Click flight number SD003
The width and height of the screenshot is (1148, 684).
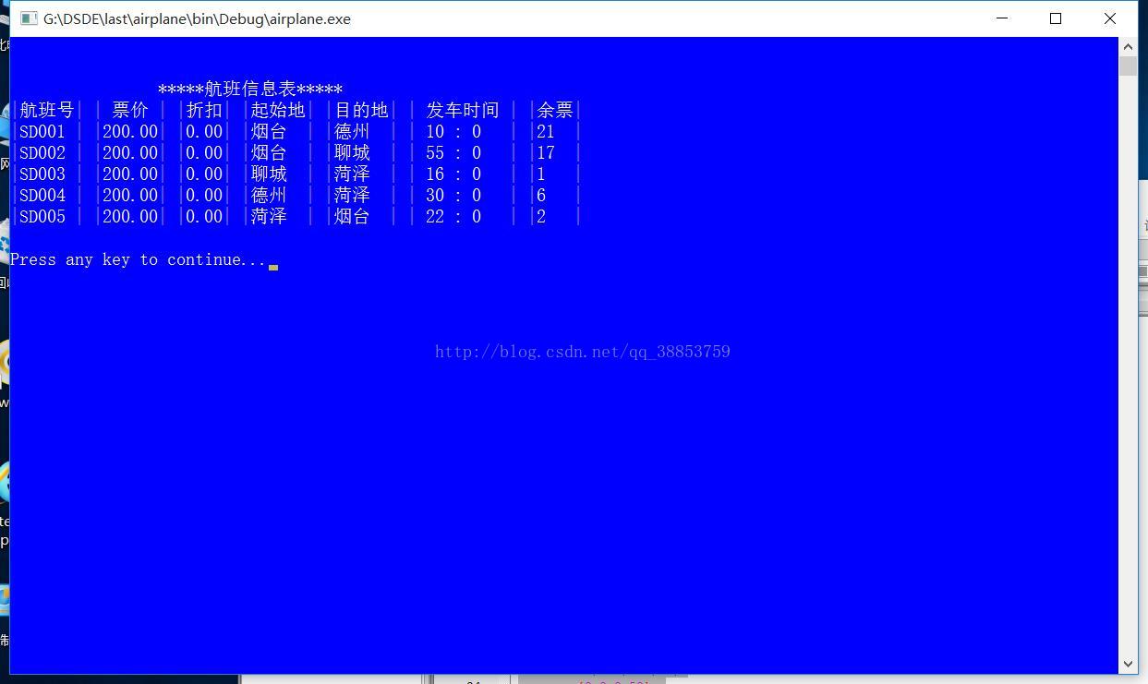42,174
